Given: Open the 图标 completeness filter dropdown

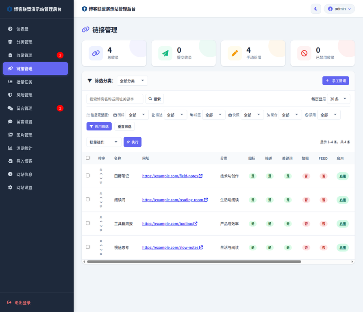Looking at the screenshot, I should 137,115.
